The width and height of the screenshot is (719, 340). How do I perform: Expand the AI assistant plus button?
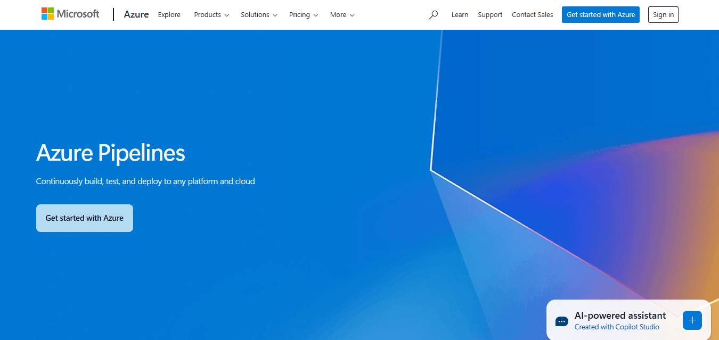[x=692, y=320]
